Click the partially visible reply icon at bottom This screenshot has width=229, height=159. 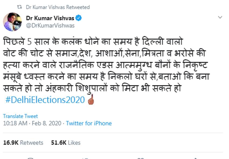pyautogui.click(x=30, y=158)
